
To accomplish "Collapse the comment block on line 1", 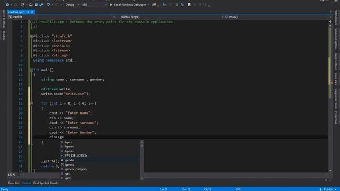I will coord(32,22).
